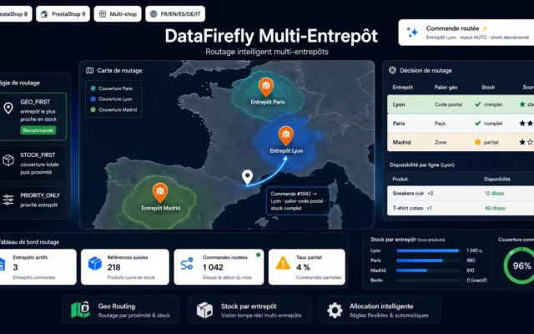Click the 218 références suivies value

[x=113, y=267]
